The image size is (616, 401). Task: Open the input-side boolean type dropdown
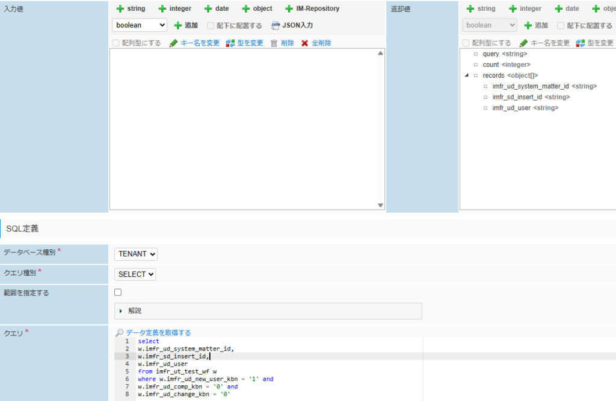point(140,25)
